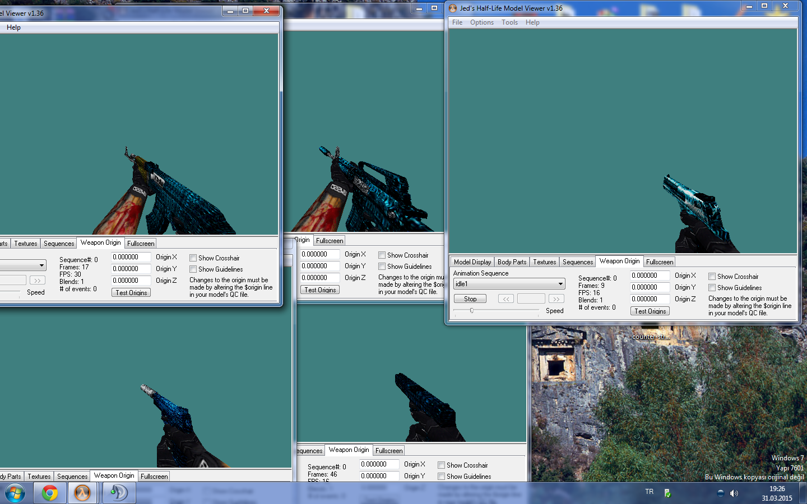This screenshot has width=807, height=504.
Task: Click the Origin Y field in M4A1 window
Action: [320, 266]
